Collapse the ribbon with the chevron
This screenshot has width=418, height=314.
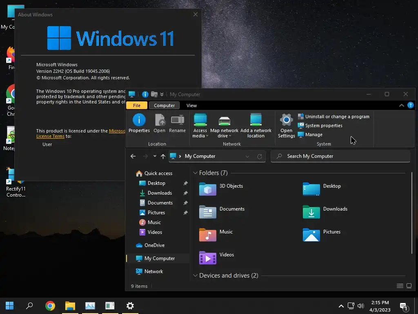(402, 105)
